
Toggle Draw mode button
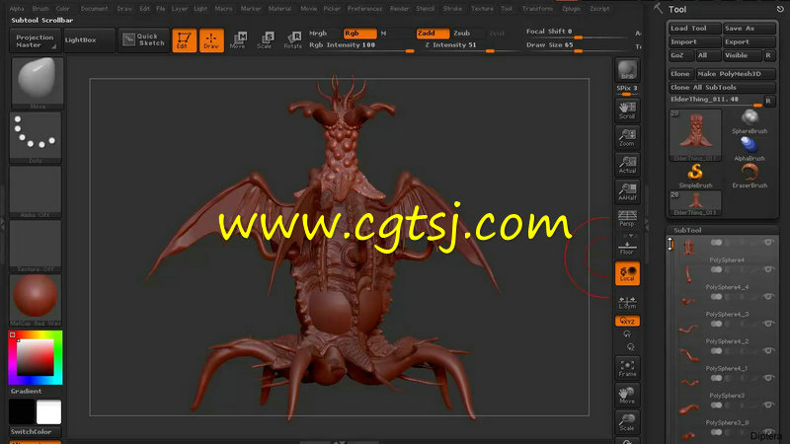pos(211,40)
